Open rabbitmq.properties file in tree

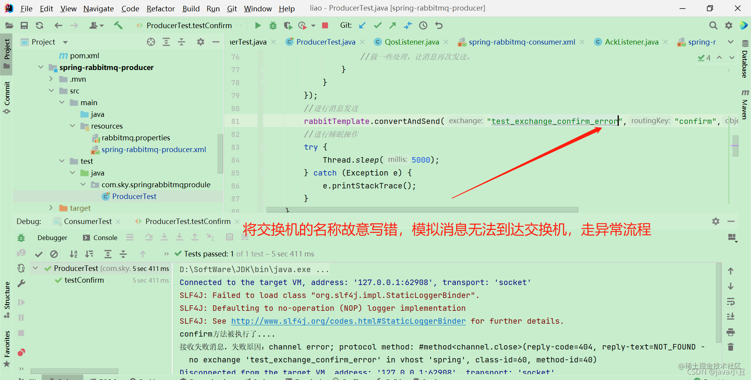click(x=136, y=138)
